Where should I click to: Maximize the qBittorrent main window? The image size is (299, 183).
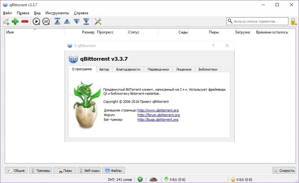[x=277, y=5]
